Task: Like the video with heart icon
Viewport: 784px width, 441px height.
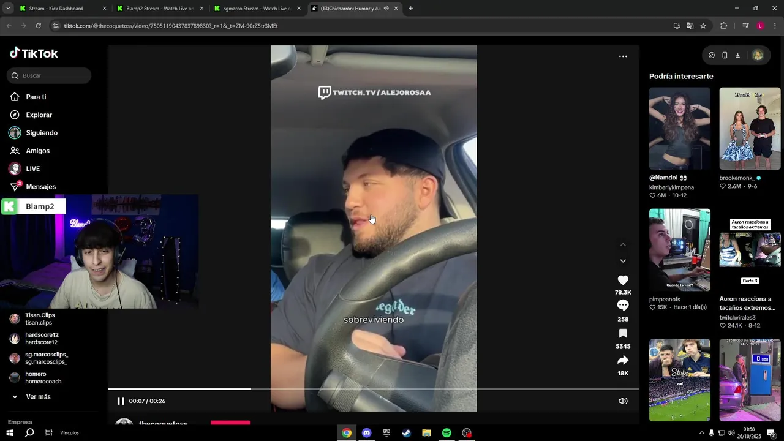Action: coord(623,280)
